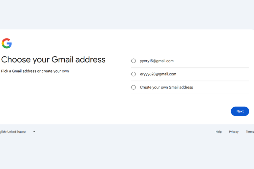Image resolution: width=254 pixels, height=169 pixels.
Task: Open the Privacy link
Action: point(234,132)
